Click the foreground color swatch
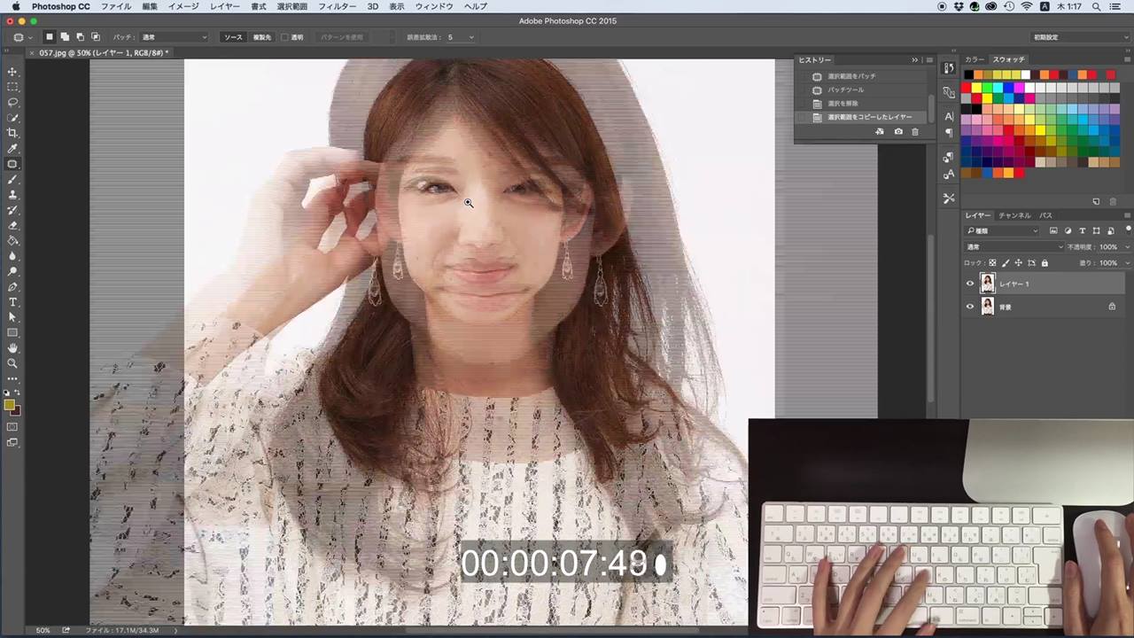The height and width of the screenshot is (638, 1134). tap(9, 405)
